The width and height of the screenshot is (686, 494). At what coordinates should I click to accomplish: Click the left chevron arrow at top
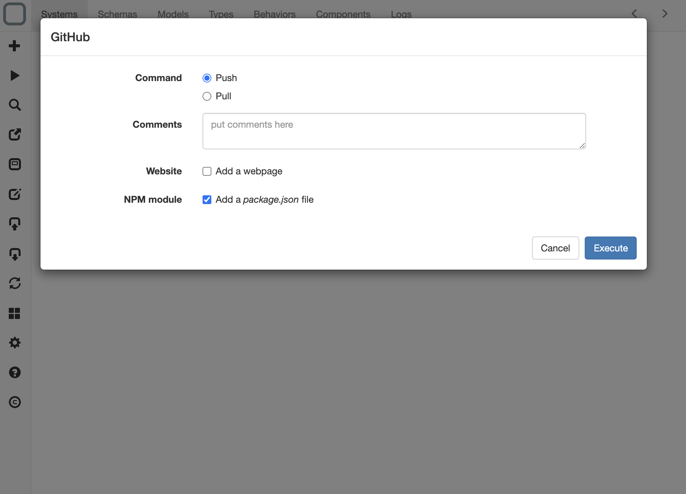(634, 14)
